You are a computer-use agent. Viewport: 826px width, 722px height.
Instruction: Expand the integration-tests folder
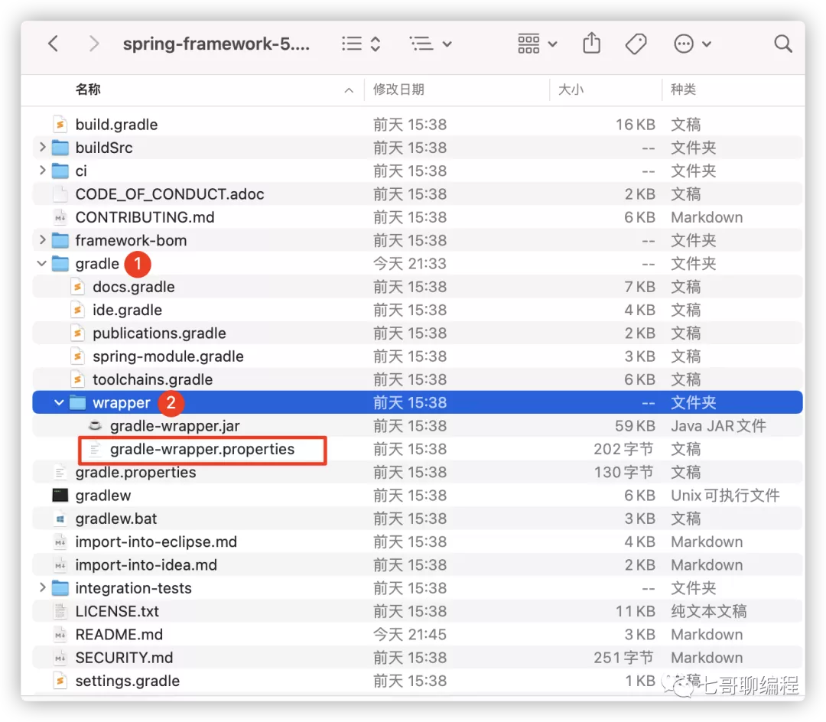point(43,587)
